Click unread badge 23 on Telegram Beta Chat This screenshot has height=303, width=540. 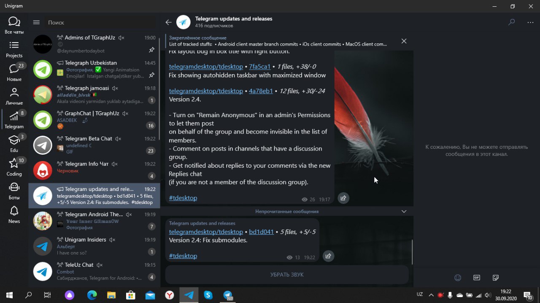click(151, 151)
